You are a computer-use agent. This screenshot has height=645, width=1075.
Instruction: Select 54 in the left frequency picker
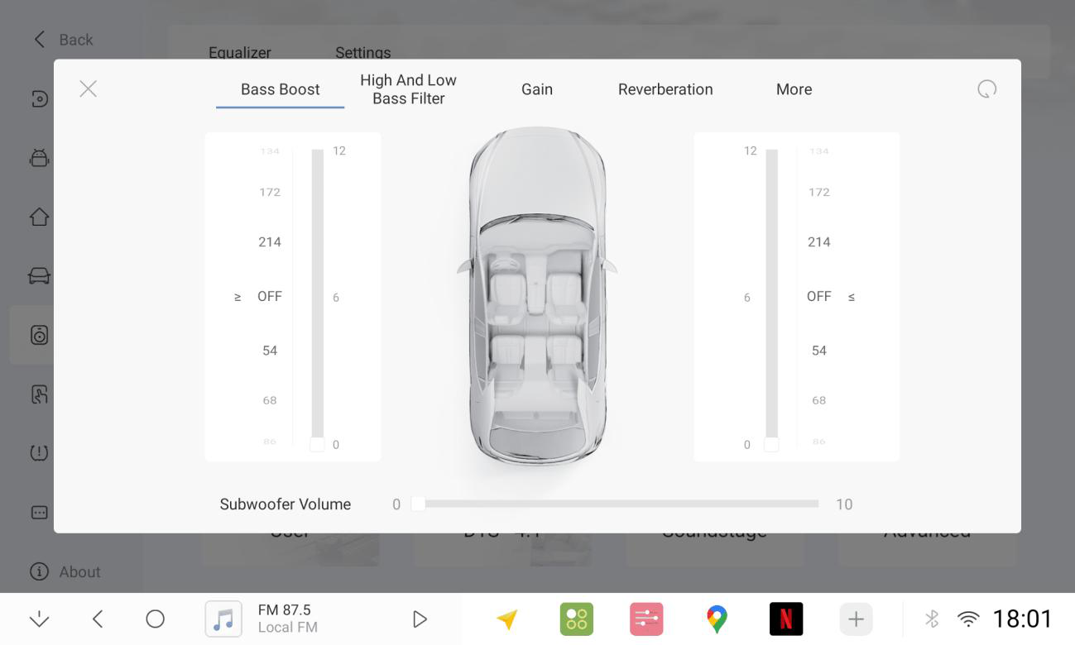click(270, 351)
